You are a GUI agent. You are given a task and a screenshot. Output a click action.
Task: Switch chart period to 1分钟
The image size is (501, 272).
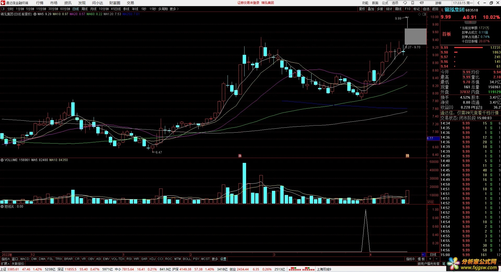20,9
